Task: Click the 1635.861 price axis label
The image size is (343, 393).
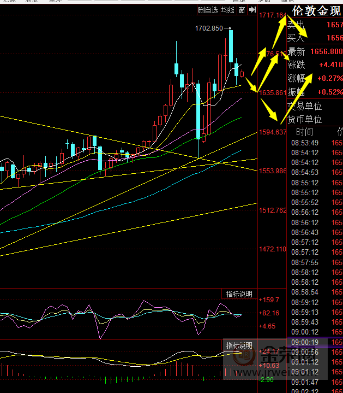Action: 273,93
